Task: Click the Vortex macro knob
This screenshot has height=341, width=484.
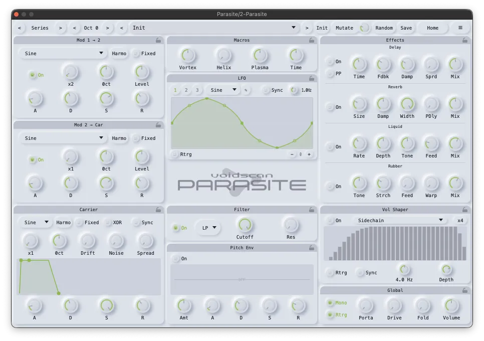Action: 188,56
